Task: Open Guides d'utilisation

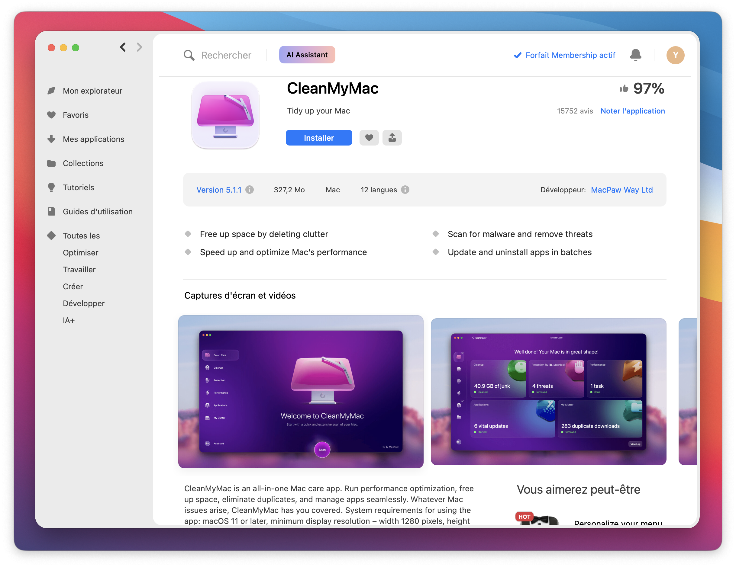Action: pos(98,212)
